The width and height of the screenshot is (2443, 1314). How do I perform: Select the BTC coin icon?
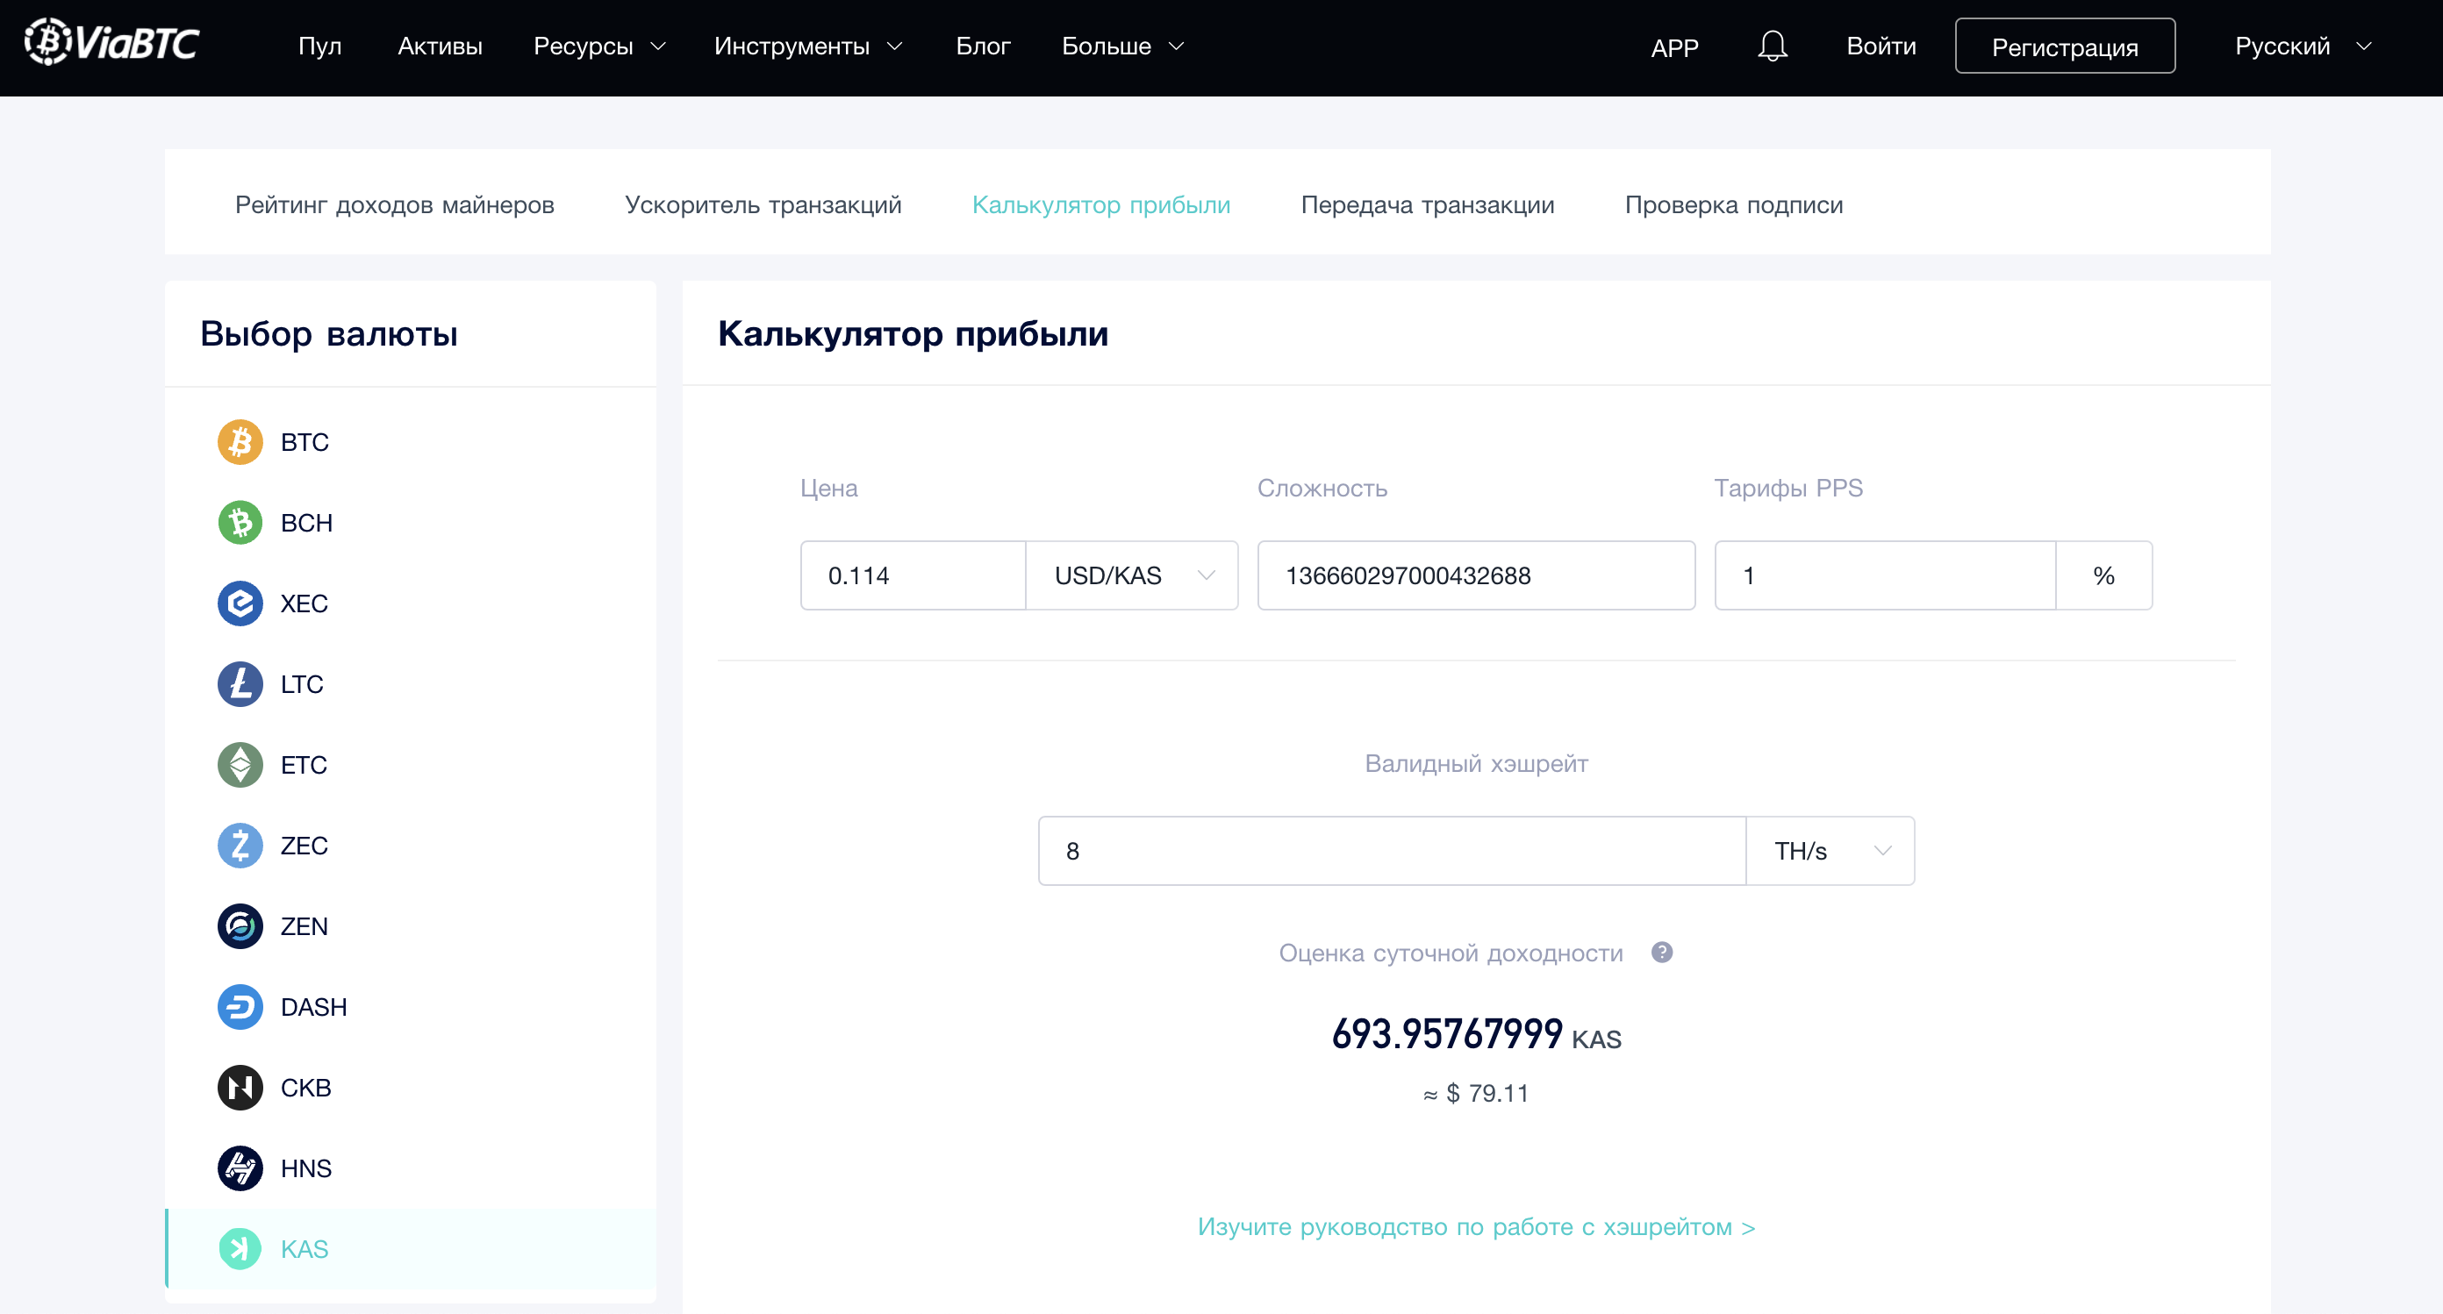[x=240, y=442]
